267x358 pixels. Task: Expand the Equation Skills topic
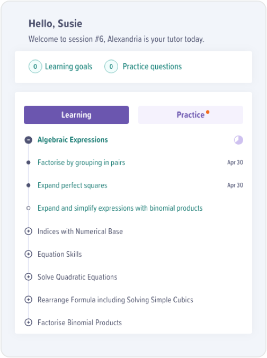click(28, 254)
